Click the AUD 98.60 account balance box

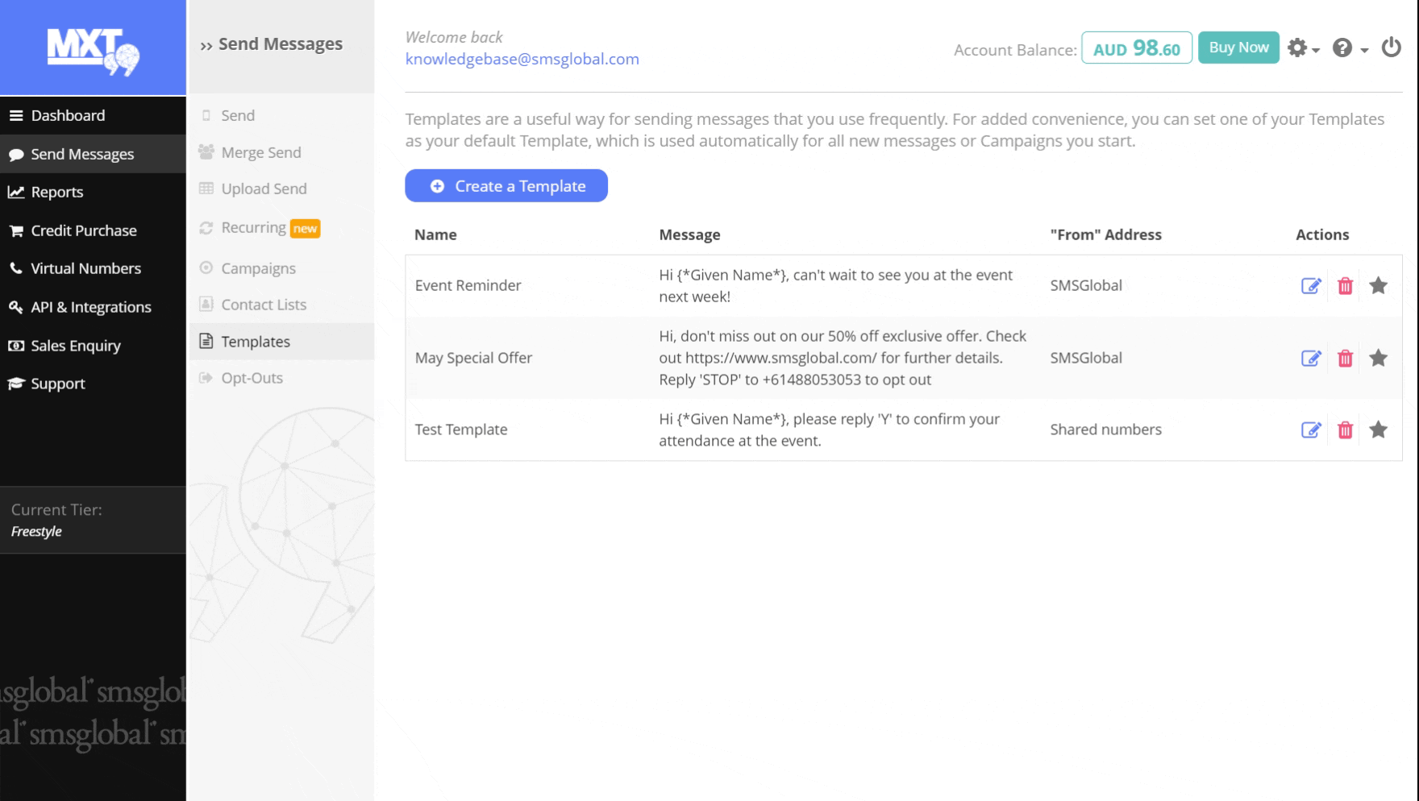click(x=1136, y=48)
